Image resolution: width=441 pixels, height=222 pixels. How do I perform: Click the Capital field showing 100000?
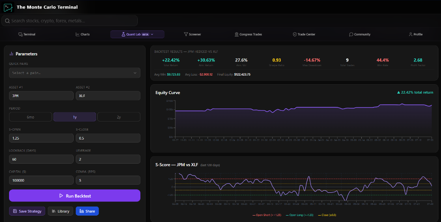tap(41, 180)
